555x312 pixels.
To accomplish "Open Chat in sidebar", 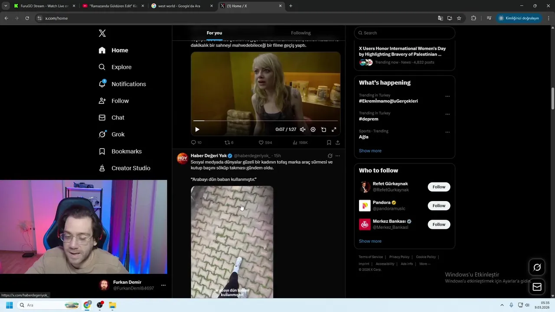I will (111, 117).
